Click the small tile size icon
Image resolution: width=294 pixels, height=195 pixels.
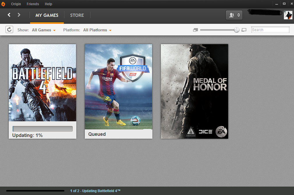(x=196, y=30)
